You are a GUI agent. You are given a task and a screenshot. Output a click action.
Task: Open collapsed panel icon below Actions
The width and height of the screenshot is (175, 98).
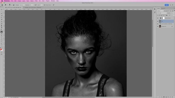point(155,12)
